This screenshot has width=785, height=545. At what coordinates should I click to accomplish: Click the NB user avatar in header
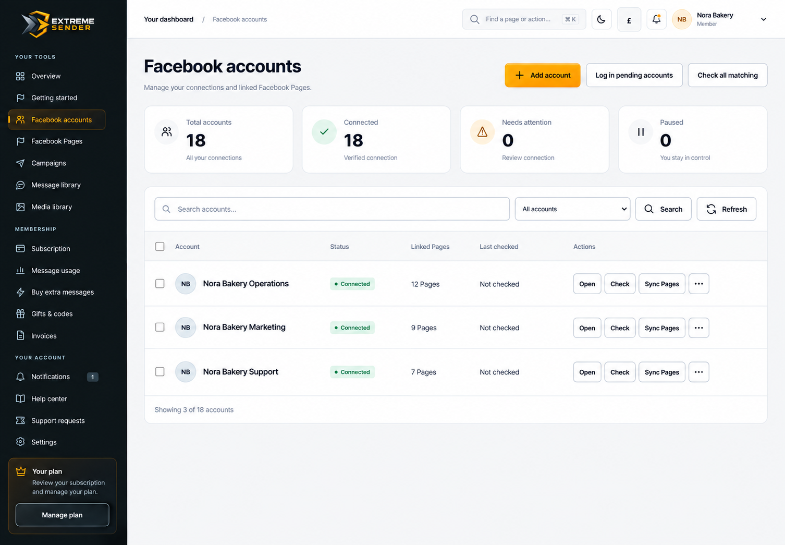coord(682,19)
